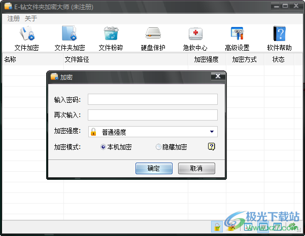Click the 普通强度 text in combo box
Viewport: 305px width, 236px height.
click(114, 132)
